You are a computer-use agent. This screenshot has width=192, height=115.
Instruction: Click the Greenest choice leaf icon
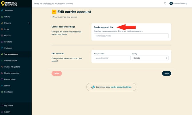tap(2, 61)
